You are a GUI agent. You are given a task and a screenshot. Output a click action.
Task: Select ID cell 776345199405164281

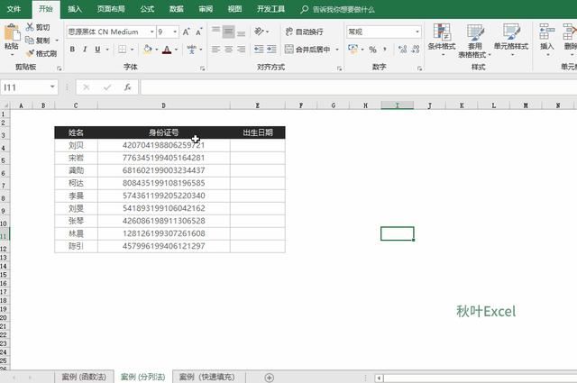click(164, 158)
